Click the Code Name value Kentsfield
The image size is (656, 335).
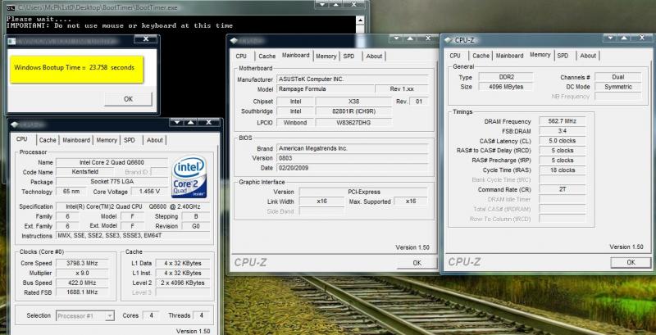click(x=84, y=172)
